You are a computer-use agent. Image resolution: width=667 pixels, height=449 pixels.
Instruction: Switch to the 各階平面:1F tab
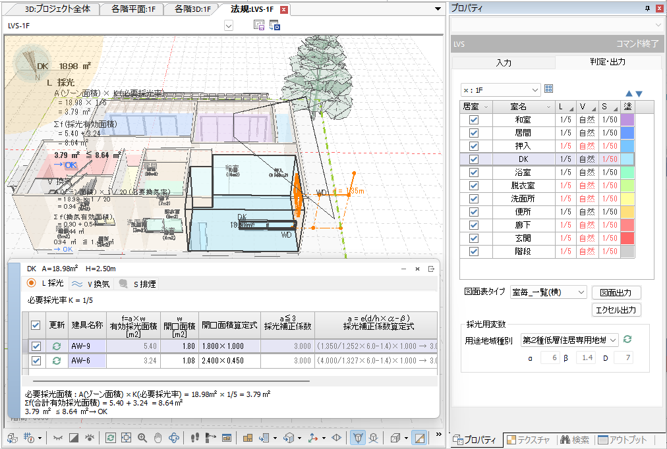click(134, 9)
